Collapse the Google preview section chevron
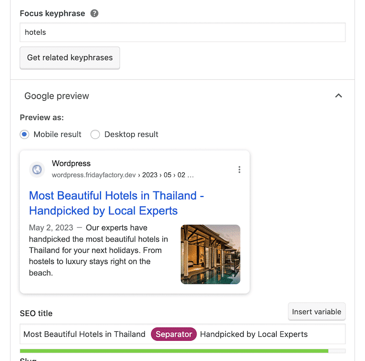 point(339,96)
